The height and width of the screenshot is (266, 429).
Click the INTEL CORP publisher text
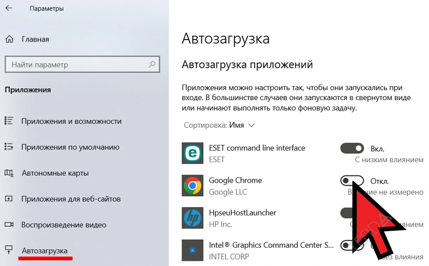click(229, 257)
